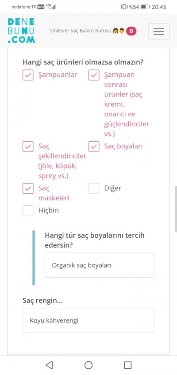The width and height of the screenshot is (177, 375).
Task: Tap the Android back triangle icon
Action: (49, 365)
